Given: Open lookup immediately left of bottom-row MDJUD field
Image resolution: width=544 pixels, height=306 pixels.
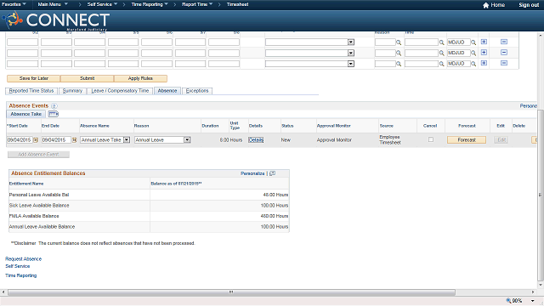Looking at the screenshot, I should 442,64.
